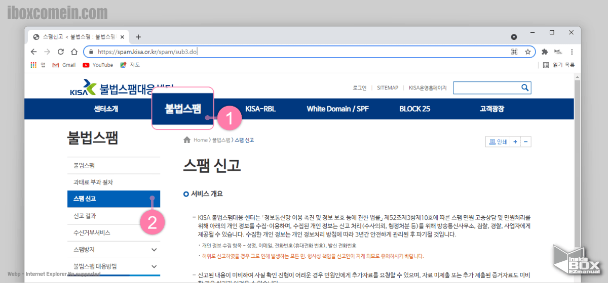This screenshot has height=283, width=608.
Task: Select 과태료 부과 절차 in sidebar
Action: [113, 182]
